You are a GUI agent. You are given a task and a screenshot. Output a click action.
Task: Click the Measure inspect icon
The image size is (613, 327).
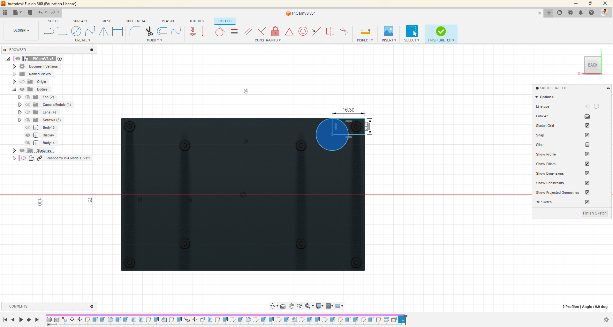point(365,31)
